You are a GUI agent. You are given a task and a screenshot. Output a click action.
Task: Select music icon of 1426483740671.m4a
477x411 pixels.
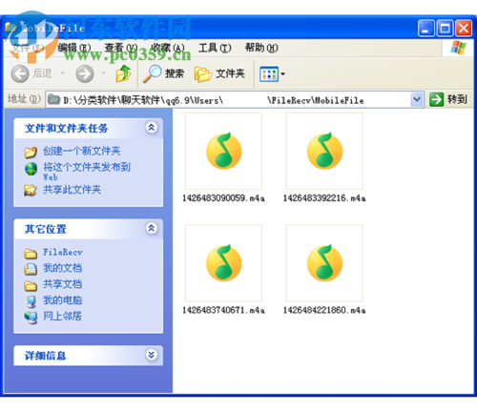pyautogui.click(x=224, y=263)
